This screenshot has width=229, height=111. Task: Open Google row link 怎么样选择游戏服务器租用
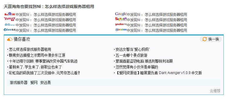point(166,14)
